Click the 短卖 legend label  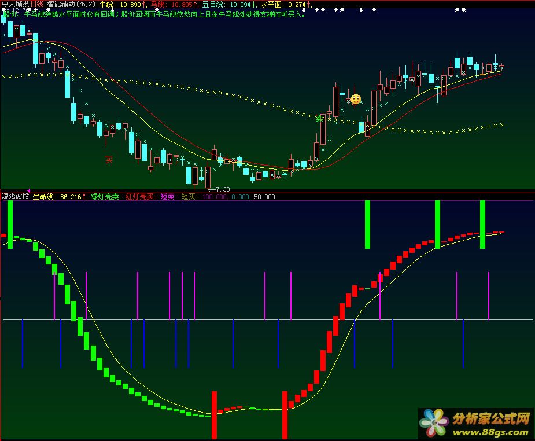pyautogui.click(x=168, y=197)
